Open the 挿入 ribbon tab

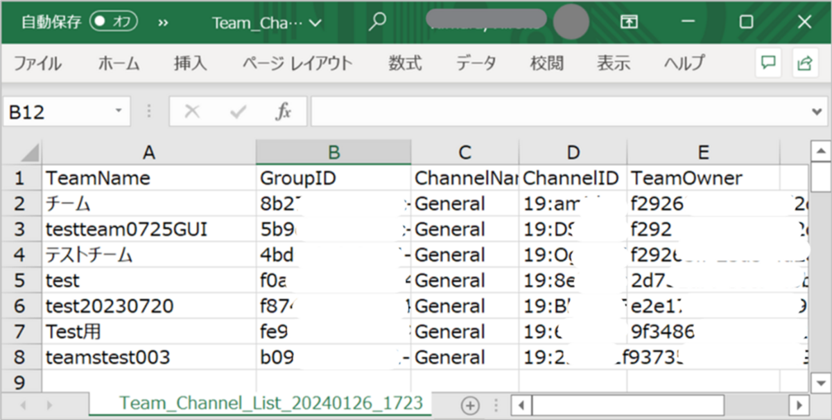(190, 64)
